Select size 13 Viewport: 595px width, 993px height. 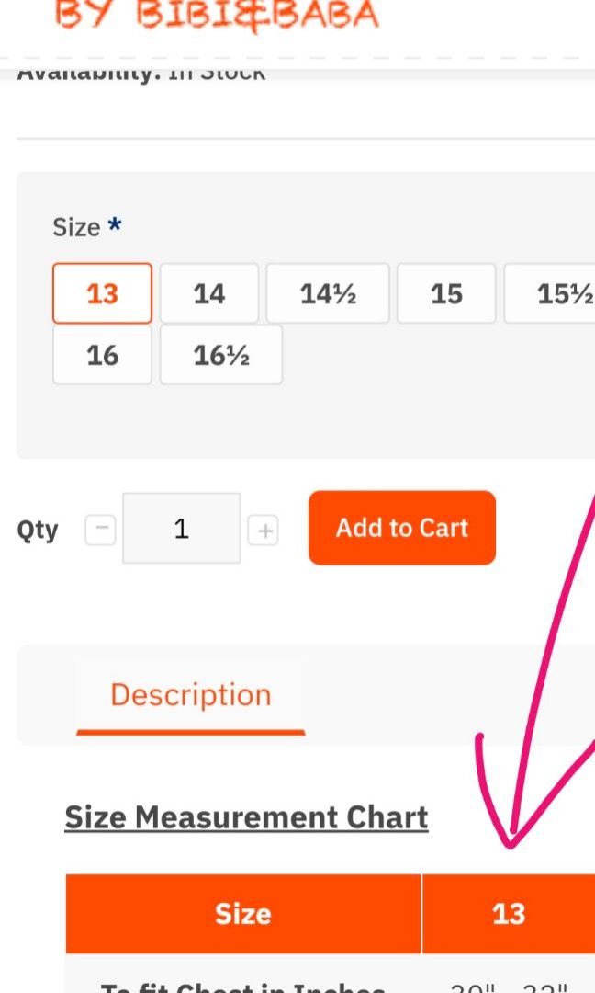click(x=101, y=293)
